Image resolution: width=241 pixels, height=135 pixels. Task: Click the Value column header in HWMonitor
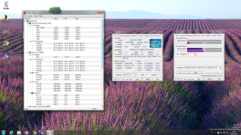pos(58,19)
